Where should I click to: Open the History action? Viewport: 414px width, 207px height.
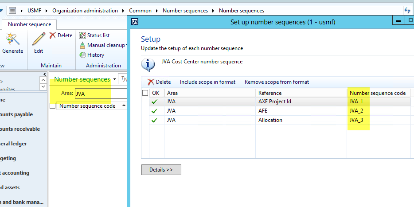(92, 55)
